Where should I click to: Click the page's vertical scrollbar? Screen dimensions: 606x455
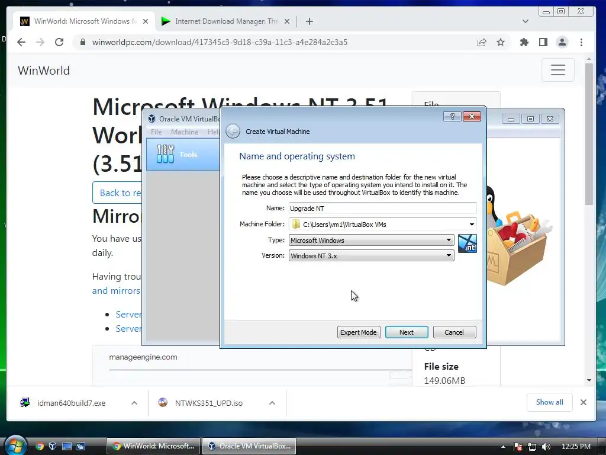(589, 133)
